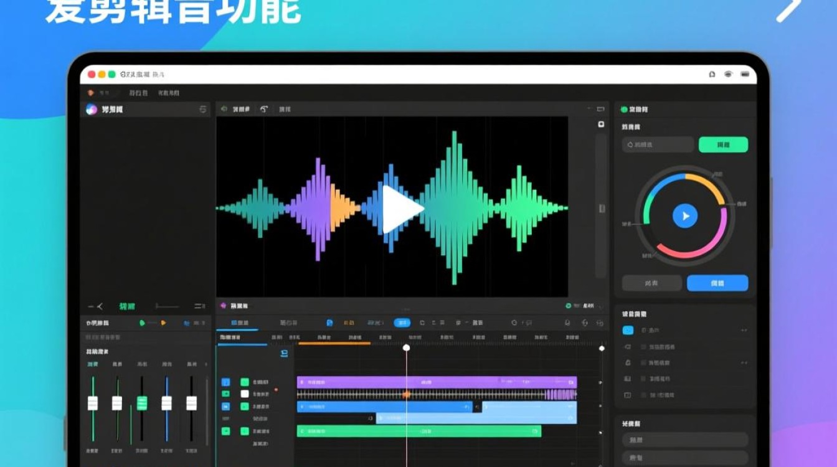837x467 pixels.
Task: Open the two-dot options in the lock icon row
Action: pyautogui.click(x=744, y=362)
